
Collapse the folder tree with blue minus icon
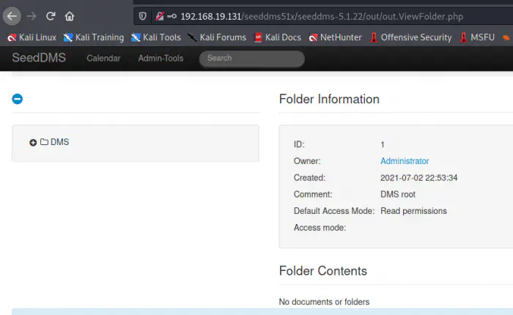tap(18, 99)
